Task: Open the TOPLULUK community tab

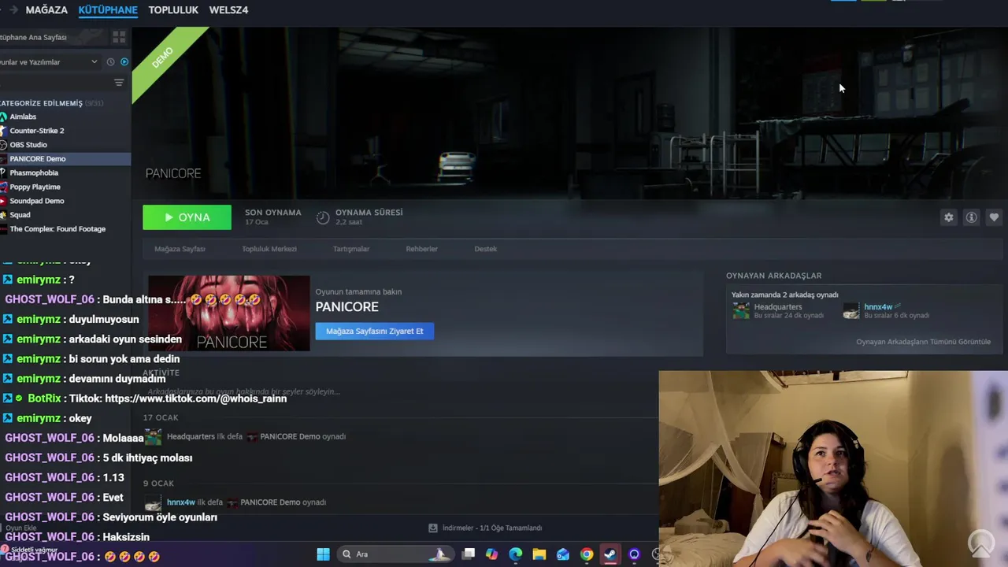Action: [173, 10]
